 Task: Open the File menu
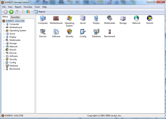(4, 7)
